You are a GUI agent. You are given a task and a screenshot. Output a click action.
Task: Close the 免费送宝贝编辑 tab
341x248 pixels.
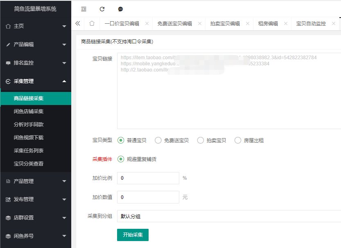[200, 24]
